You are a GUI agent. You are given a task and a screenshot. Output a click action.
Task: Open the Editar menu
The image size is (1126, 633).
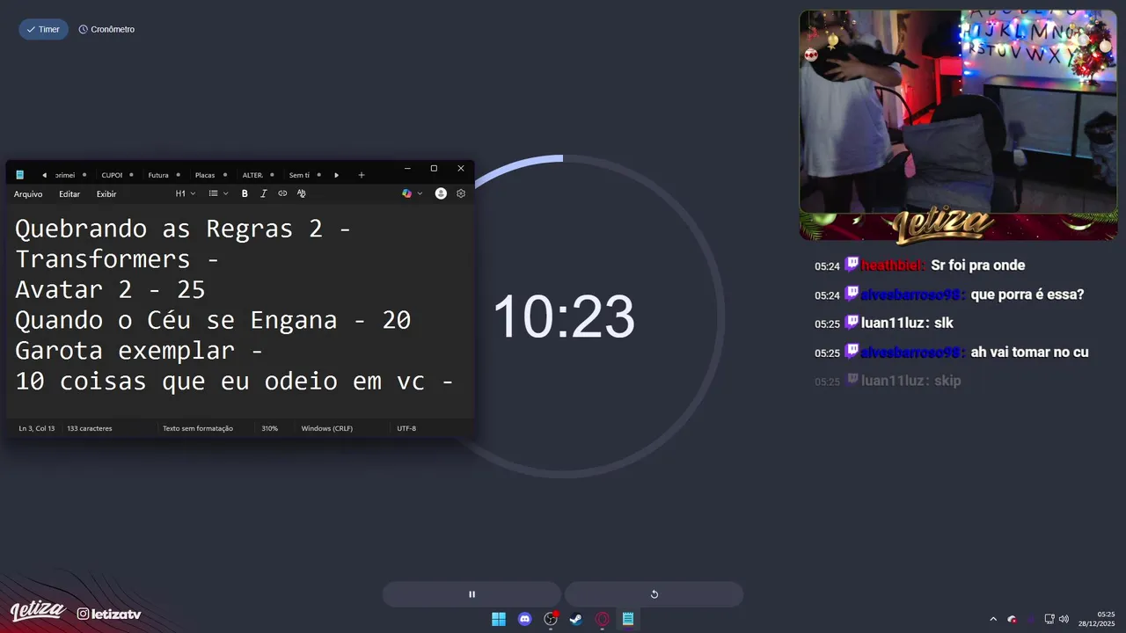pos(69,193)
